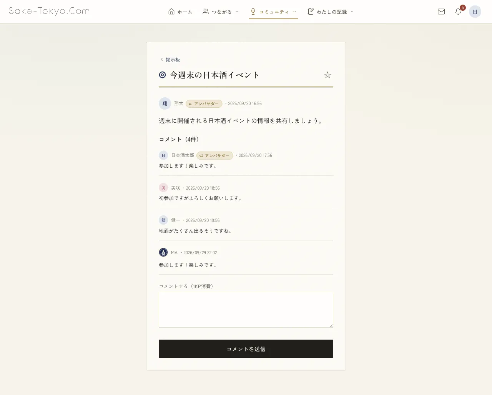
Task: Click the notebook icon beside わたしの記録
Action: pyautogui.click(x=311, y=12)
